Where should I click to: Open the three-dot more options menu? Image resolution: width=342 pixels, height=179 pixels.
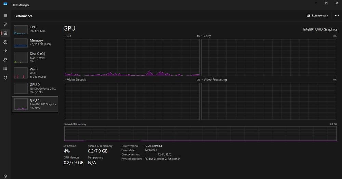(337, 15)
